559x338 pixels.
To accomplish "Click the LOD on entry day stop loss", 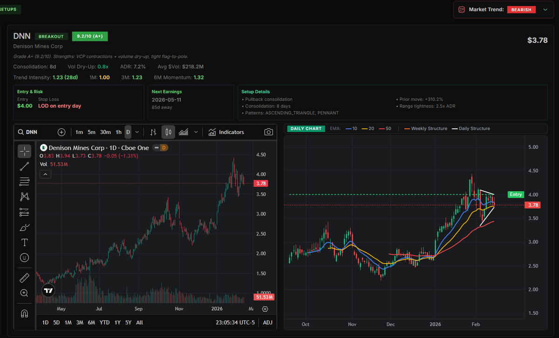I will click(x=60, y=106).
